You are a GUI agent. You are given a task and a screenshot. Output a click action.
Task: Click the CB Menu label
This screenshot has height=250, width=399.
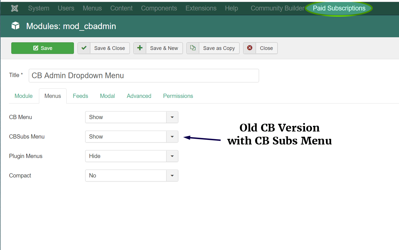coord(21,117)
